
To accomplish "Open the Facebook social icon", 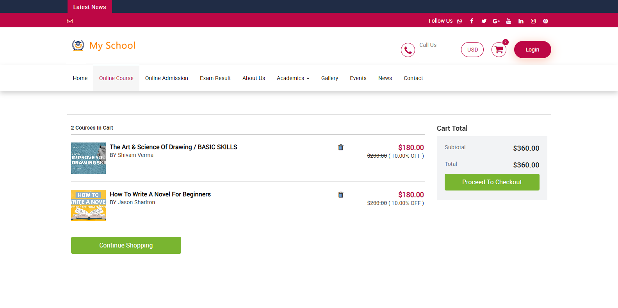I will click(x=472, y=21).
